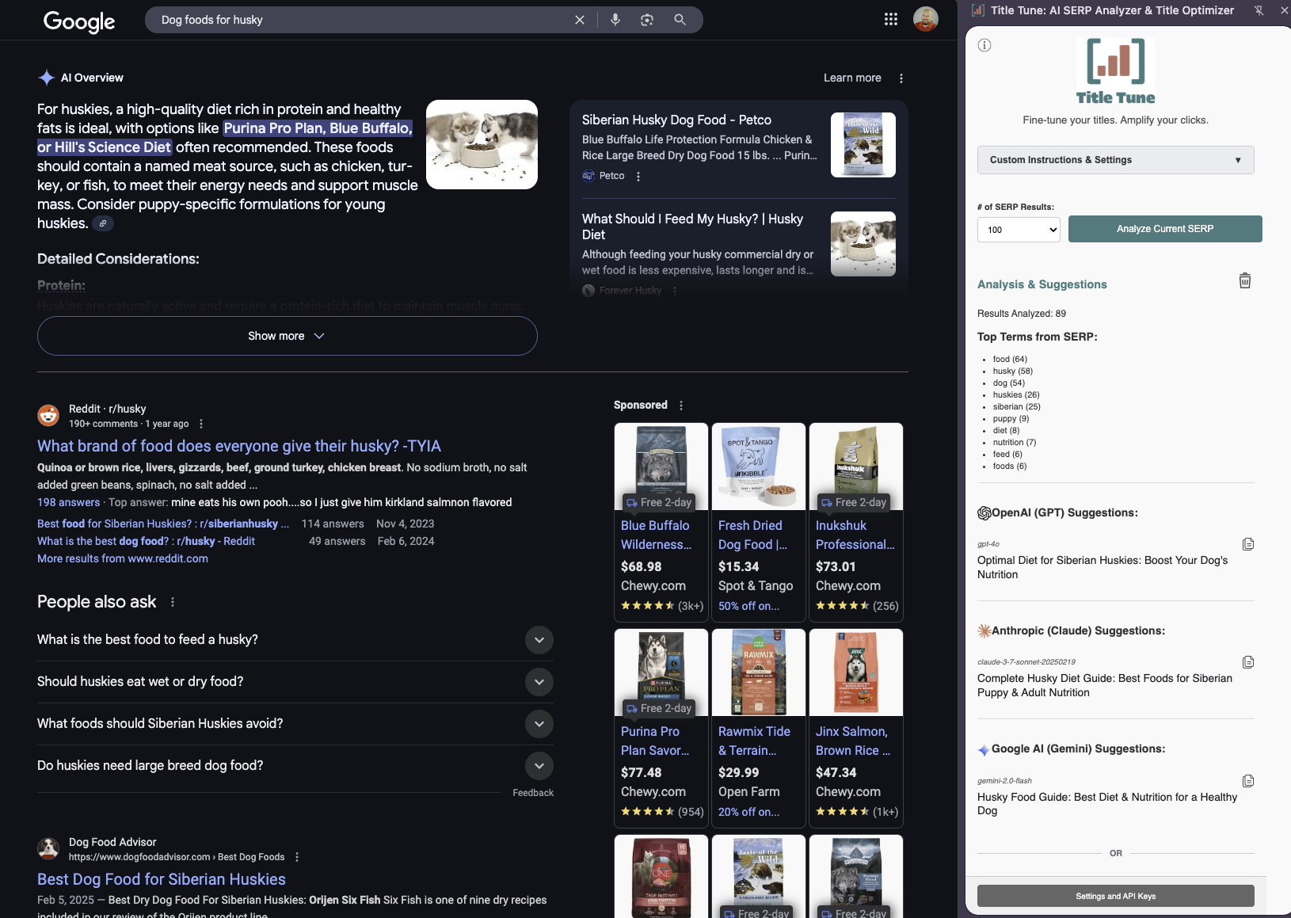This screenshot has height=918, width=1291.
Task: Pin the Title Tune side panel
Action: point(1259,10)
